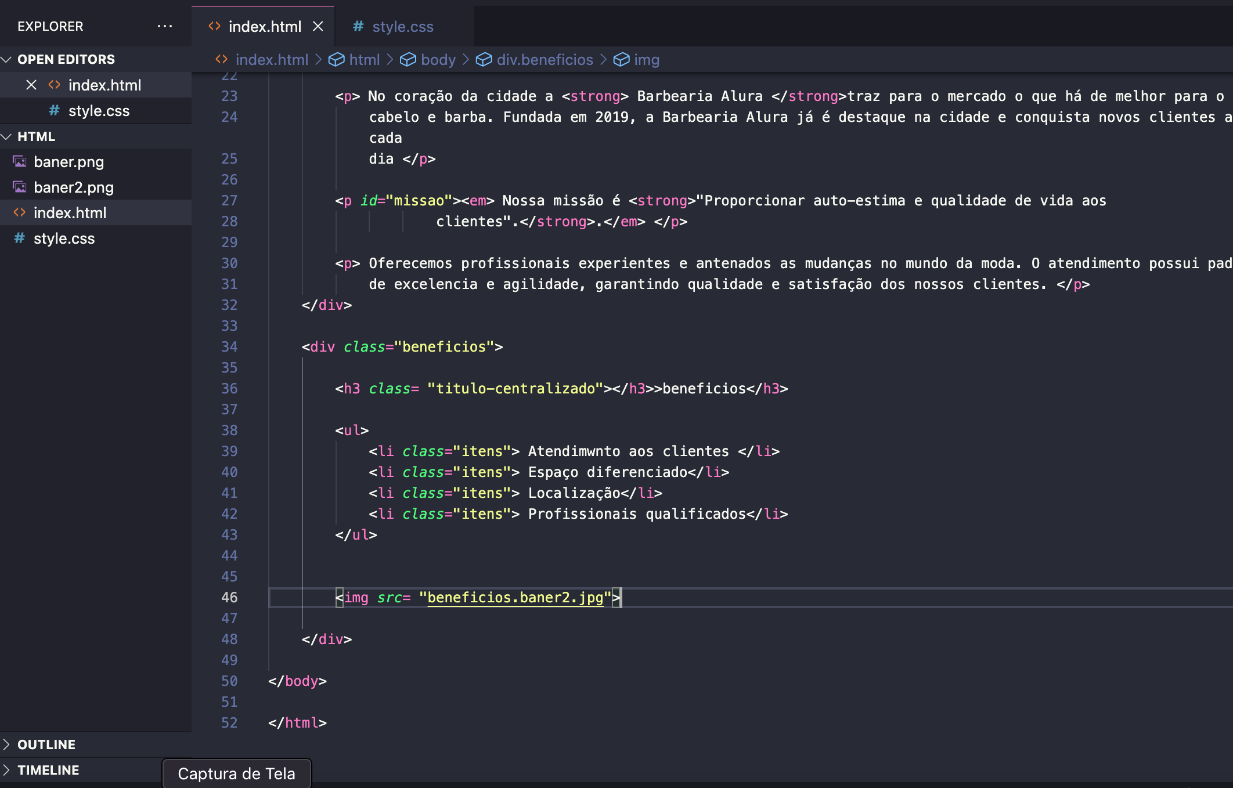Click the closing </html> tag
This screenshot has width=1233, height=788.
[297, 722]
